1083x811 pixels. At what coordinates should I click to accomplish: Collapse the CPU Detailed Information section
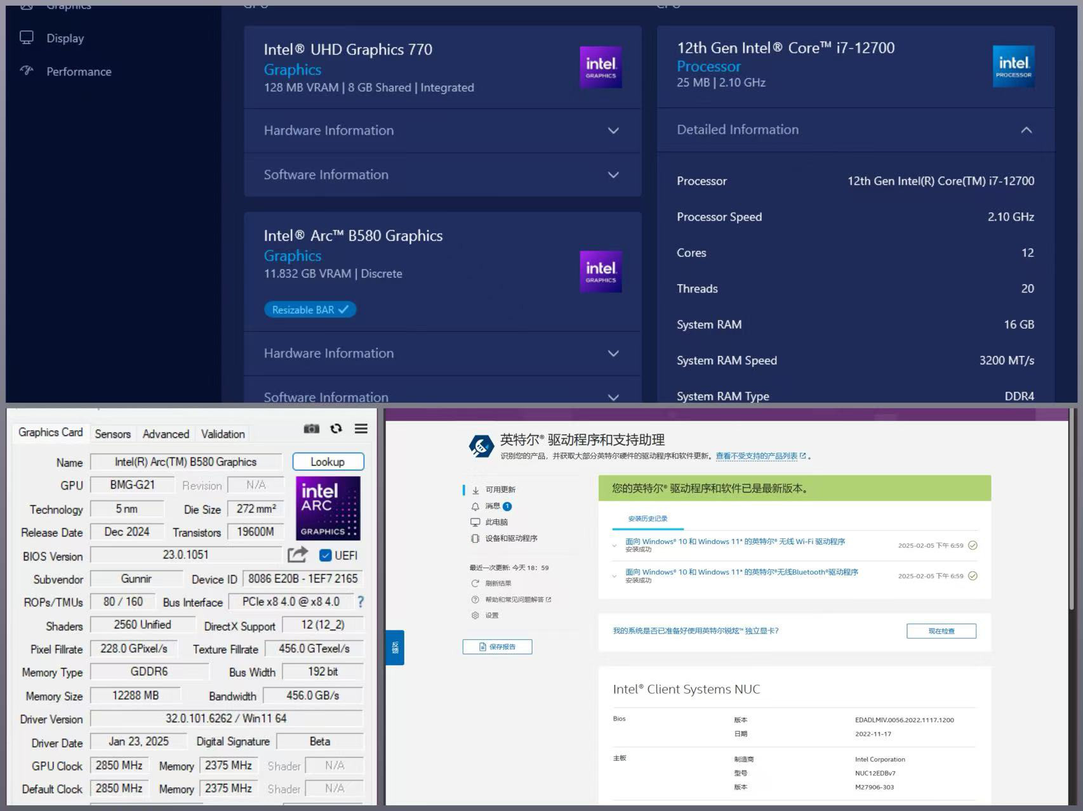point(855,130)
